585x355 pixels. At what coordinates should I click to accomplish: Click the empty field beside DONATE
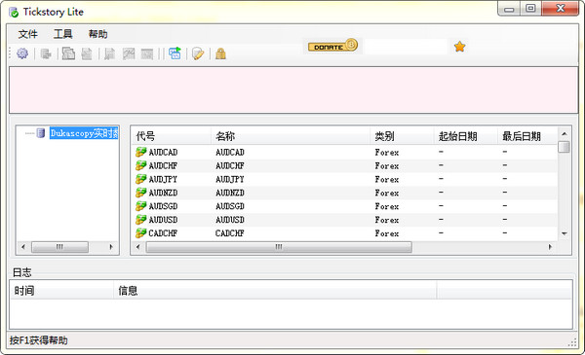click(406, 47)
